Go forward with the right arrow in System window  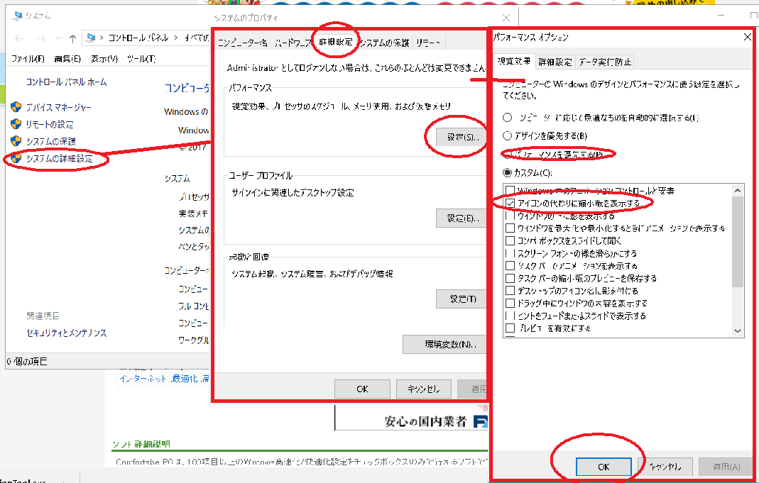tap(41, 38)
